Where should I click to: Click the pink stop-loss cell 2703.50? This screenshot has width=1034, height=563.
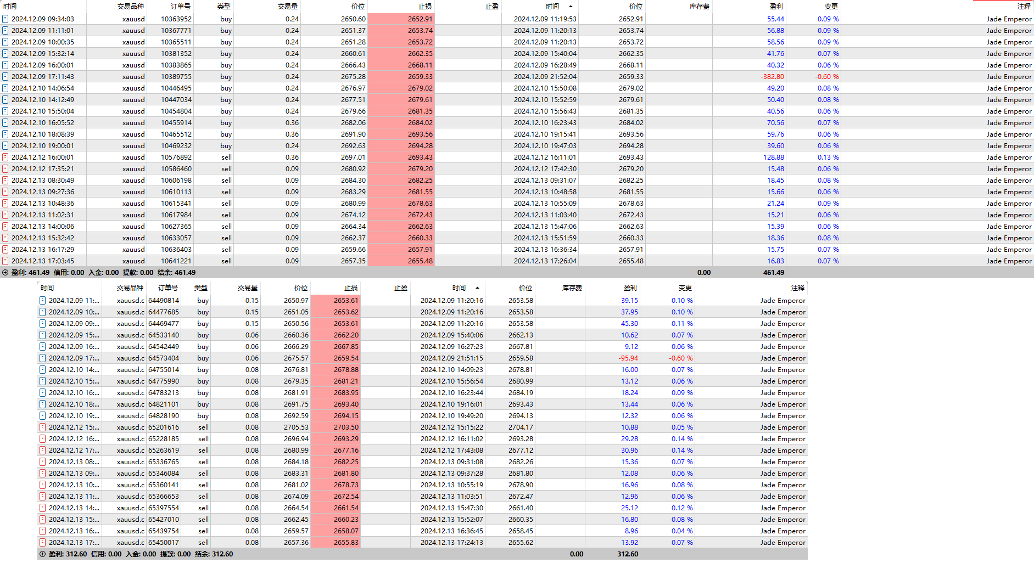(336, 427)
